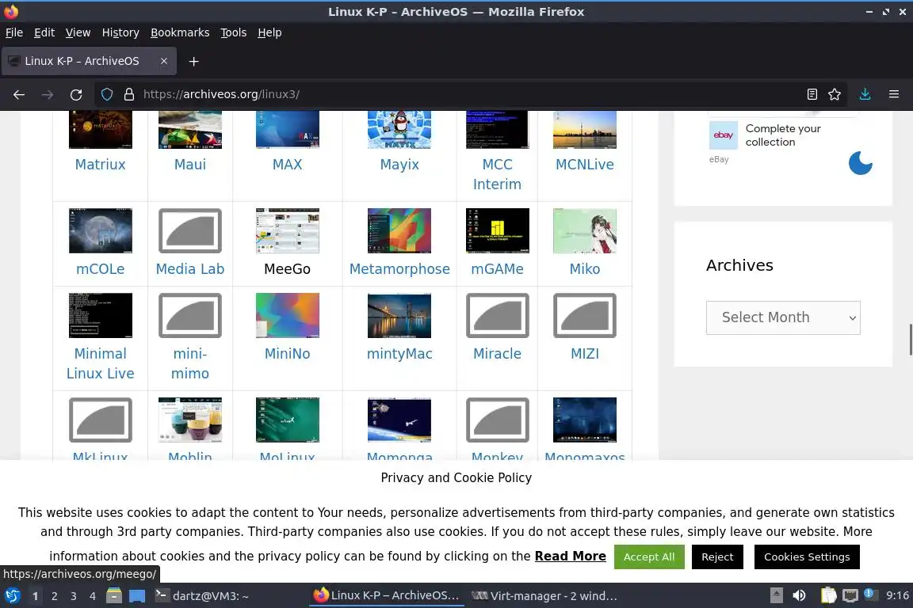The height and width of the screenshot is (608, 913).
Task: Open the MAX link
Action: (x=287, y=164)
